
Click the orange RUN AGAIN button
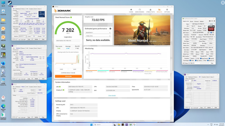tap(68, 76)
